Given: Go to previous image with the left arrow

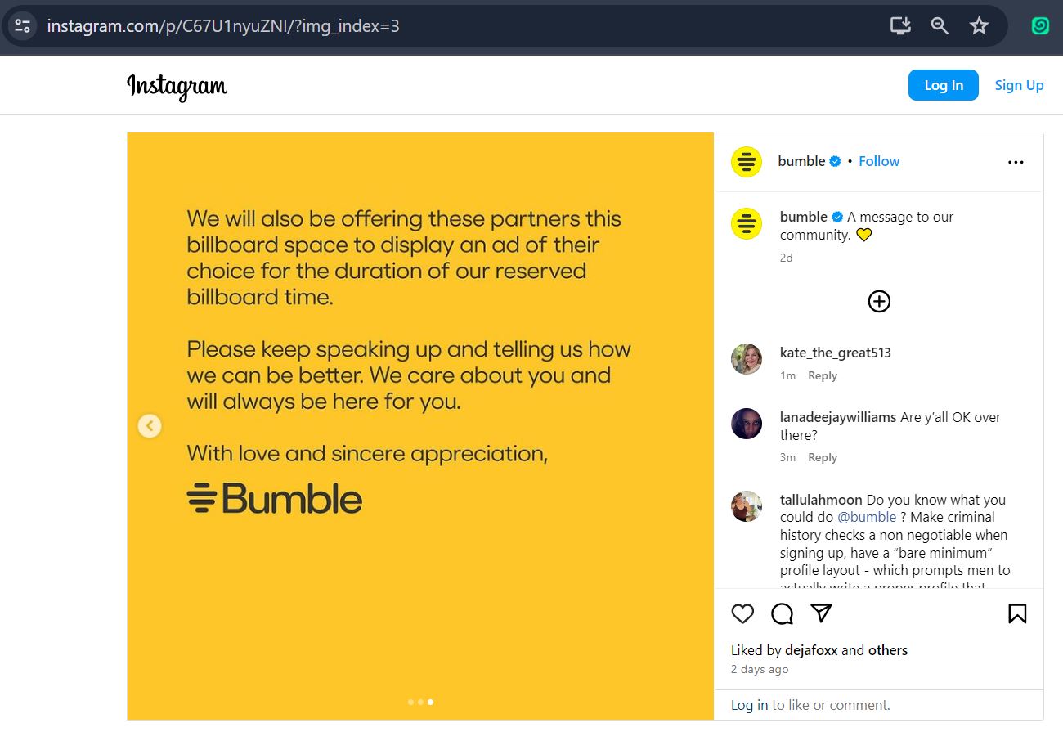Looking at the screenshot, I should click(x=150, y=425).
